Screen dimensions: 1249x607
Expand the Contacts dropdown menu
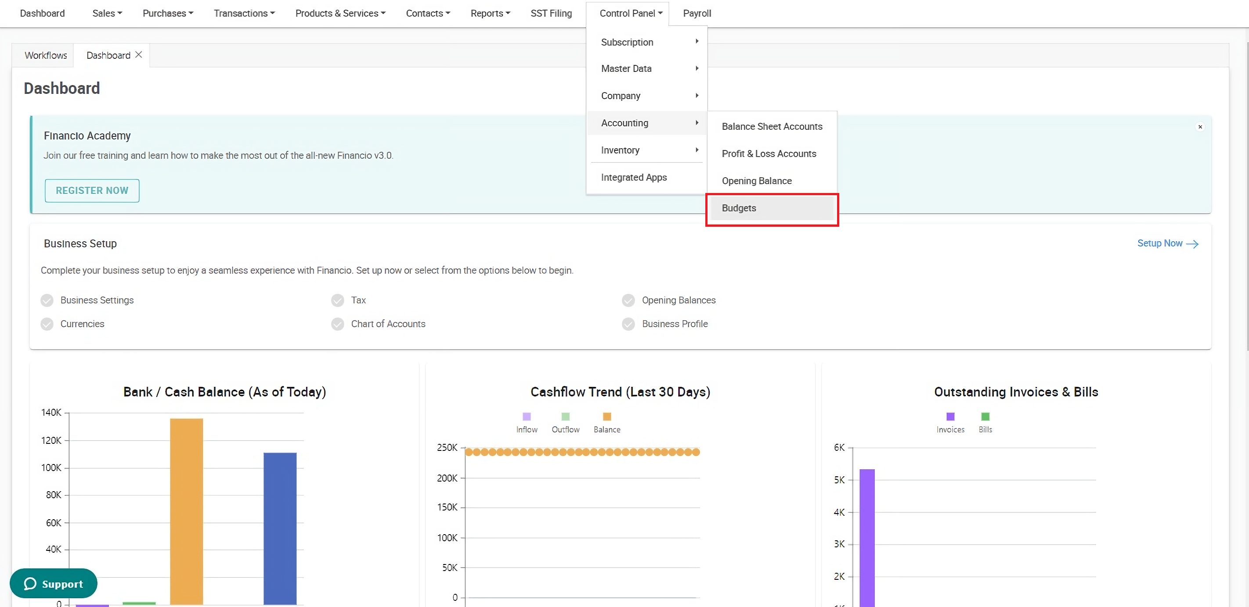pyautogui.click(x=428, y=13)
